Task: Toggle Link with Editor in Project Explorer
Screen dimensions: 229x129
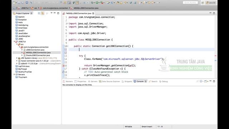Action: (43, 13)
